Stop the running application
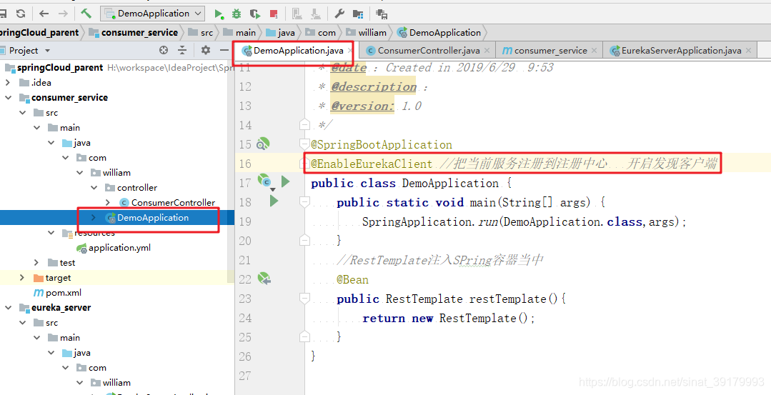The height and width of the screenshot is (395, 771). point(274,14)
